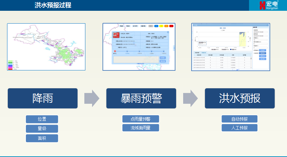This screenshot has width=287, height=157.
Task: Click the second gray arrow before 洪水预报
Action: 190,98
